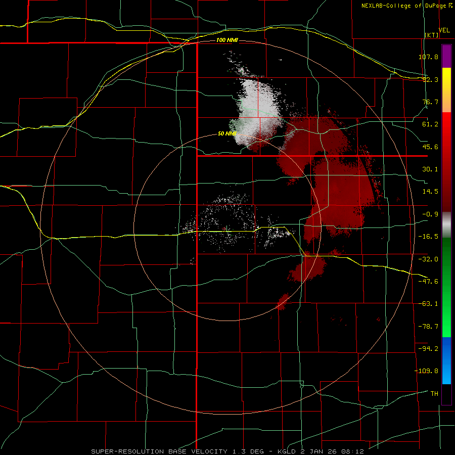
Task: Click the TH label on legend
Action: (434, 393)
